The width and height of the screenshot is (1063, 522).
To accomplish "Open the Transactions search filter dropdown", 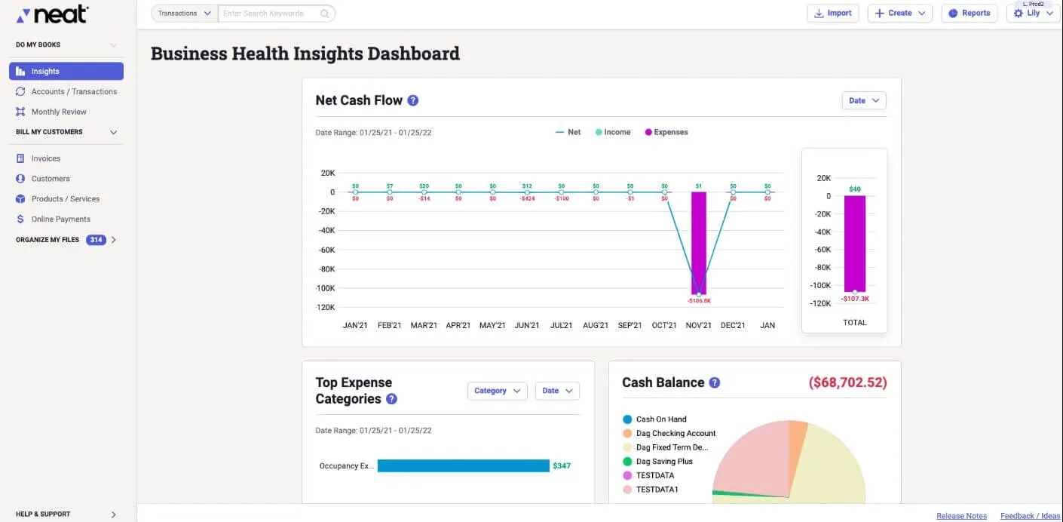I will pos(185,14).
